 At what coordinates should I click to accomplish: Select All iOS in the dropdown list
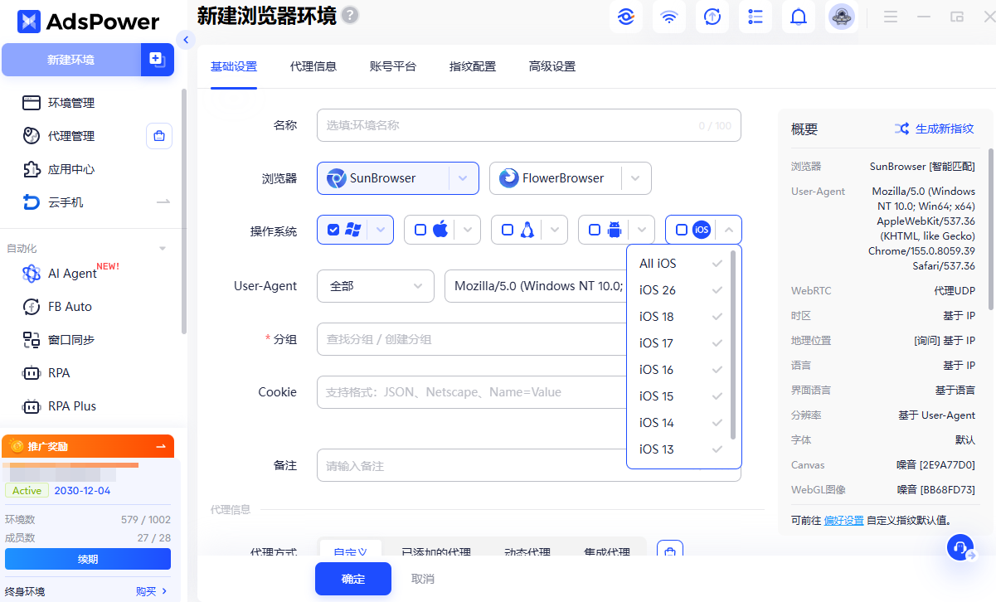click(680, 264)
